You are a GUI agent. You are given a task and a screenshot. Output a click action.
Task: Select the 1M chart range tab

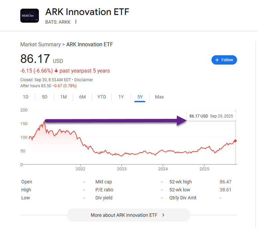pos(64,97)
